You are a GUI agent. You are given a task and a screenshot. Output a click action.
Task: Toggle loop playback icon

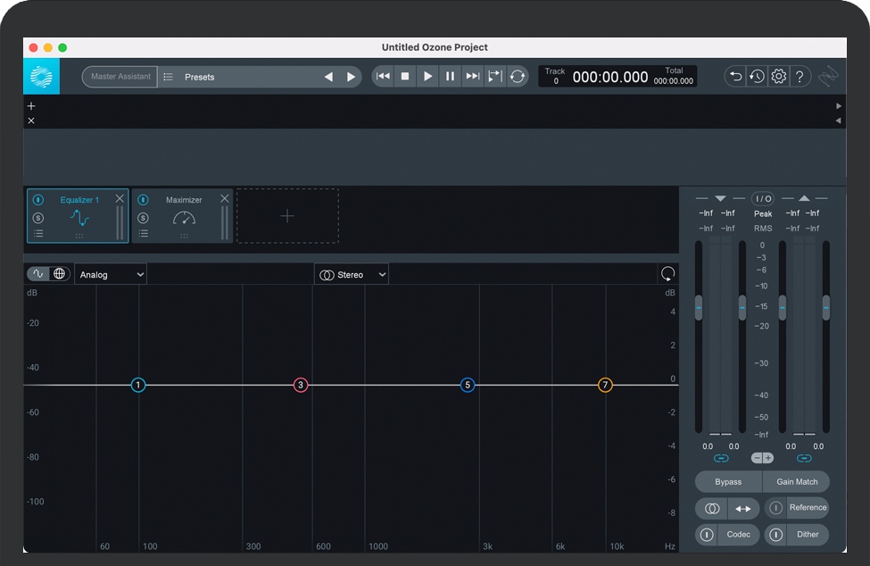pyautogui.click(x=518, y=77)
